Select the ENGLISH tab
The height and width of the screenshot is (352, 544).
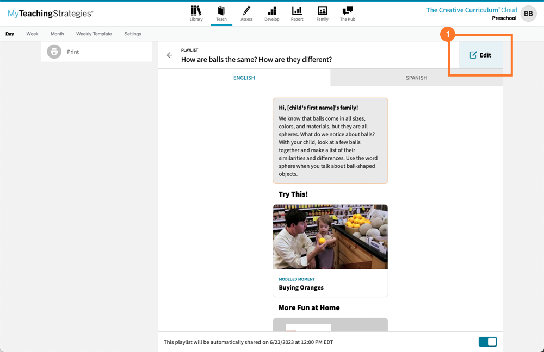pyautogui.click(x=244, y=78)
